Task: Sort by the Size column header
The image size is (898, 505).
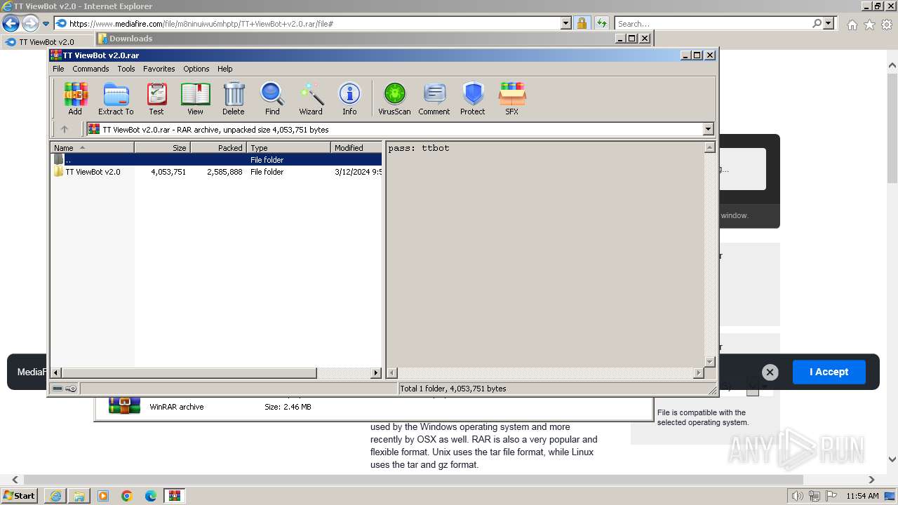Action: pos(162,147)
